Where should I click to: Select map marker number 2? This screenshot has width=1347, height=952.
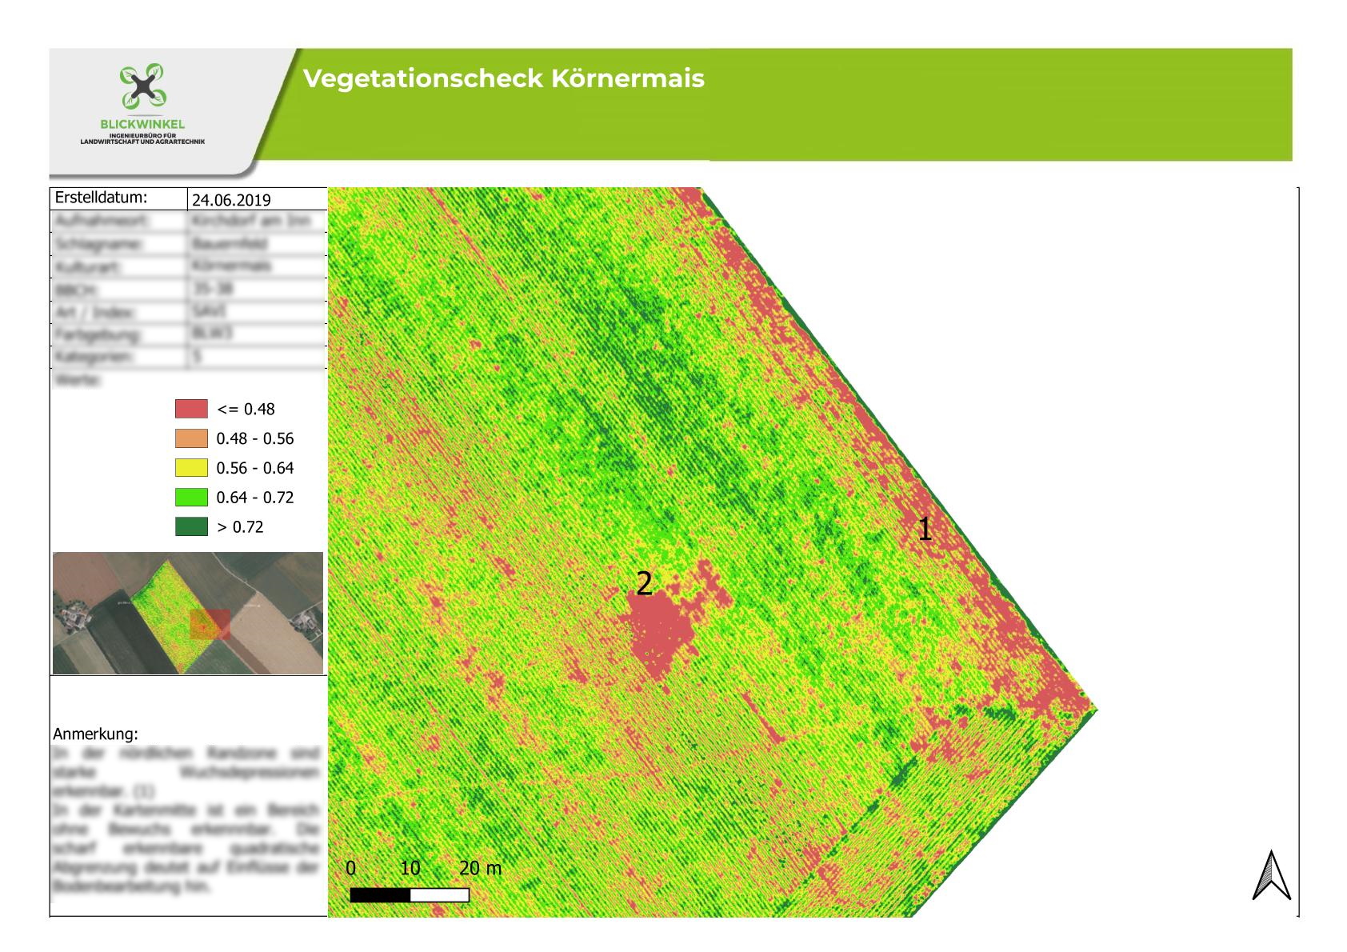(x=644, y=584)
